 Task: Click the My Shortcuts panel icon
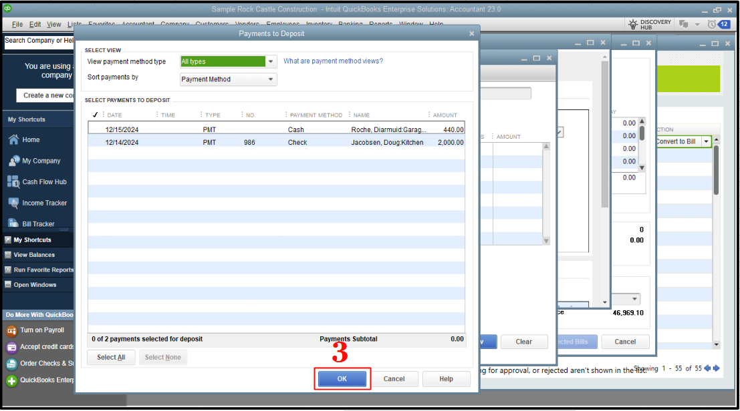pyautogui.click(x=7, y=240)
